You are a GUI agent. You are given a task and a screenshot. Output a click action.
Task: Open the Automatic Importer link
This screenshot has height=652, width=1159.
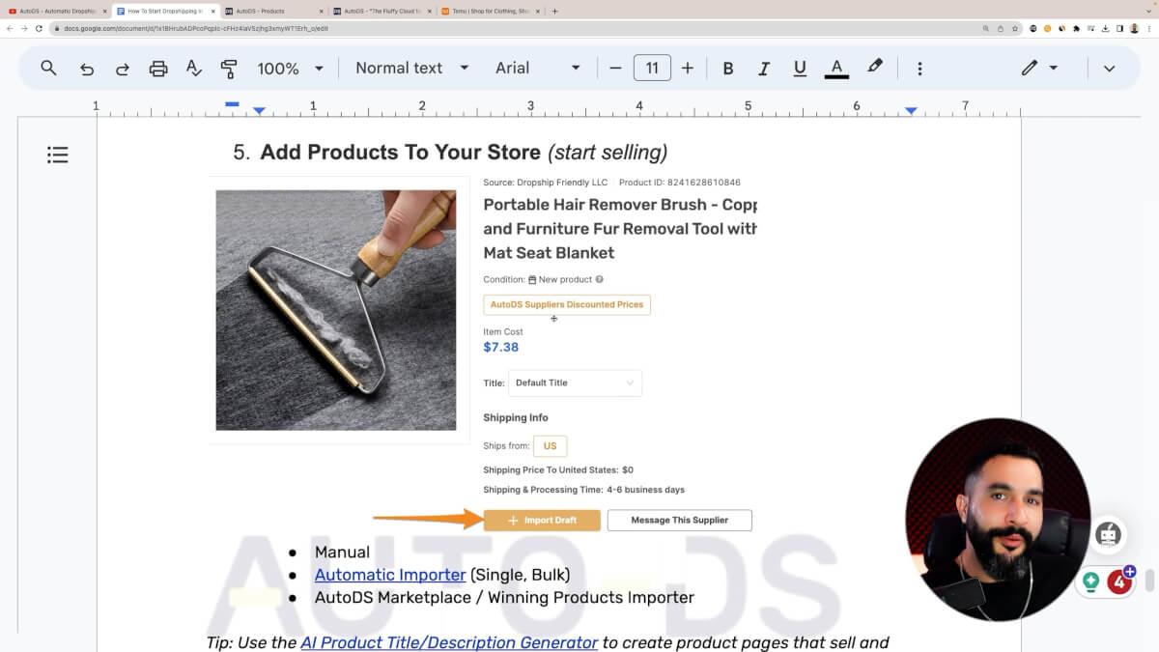(390, 575)
